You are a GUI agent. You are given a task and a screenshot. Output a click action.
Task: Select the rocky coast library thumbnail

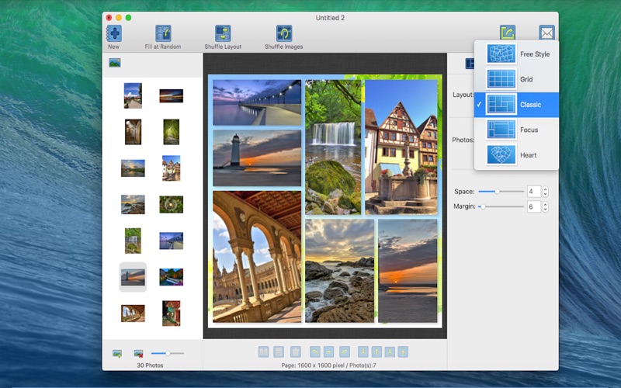click(133, 204)
